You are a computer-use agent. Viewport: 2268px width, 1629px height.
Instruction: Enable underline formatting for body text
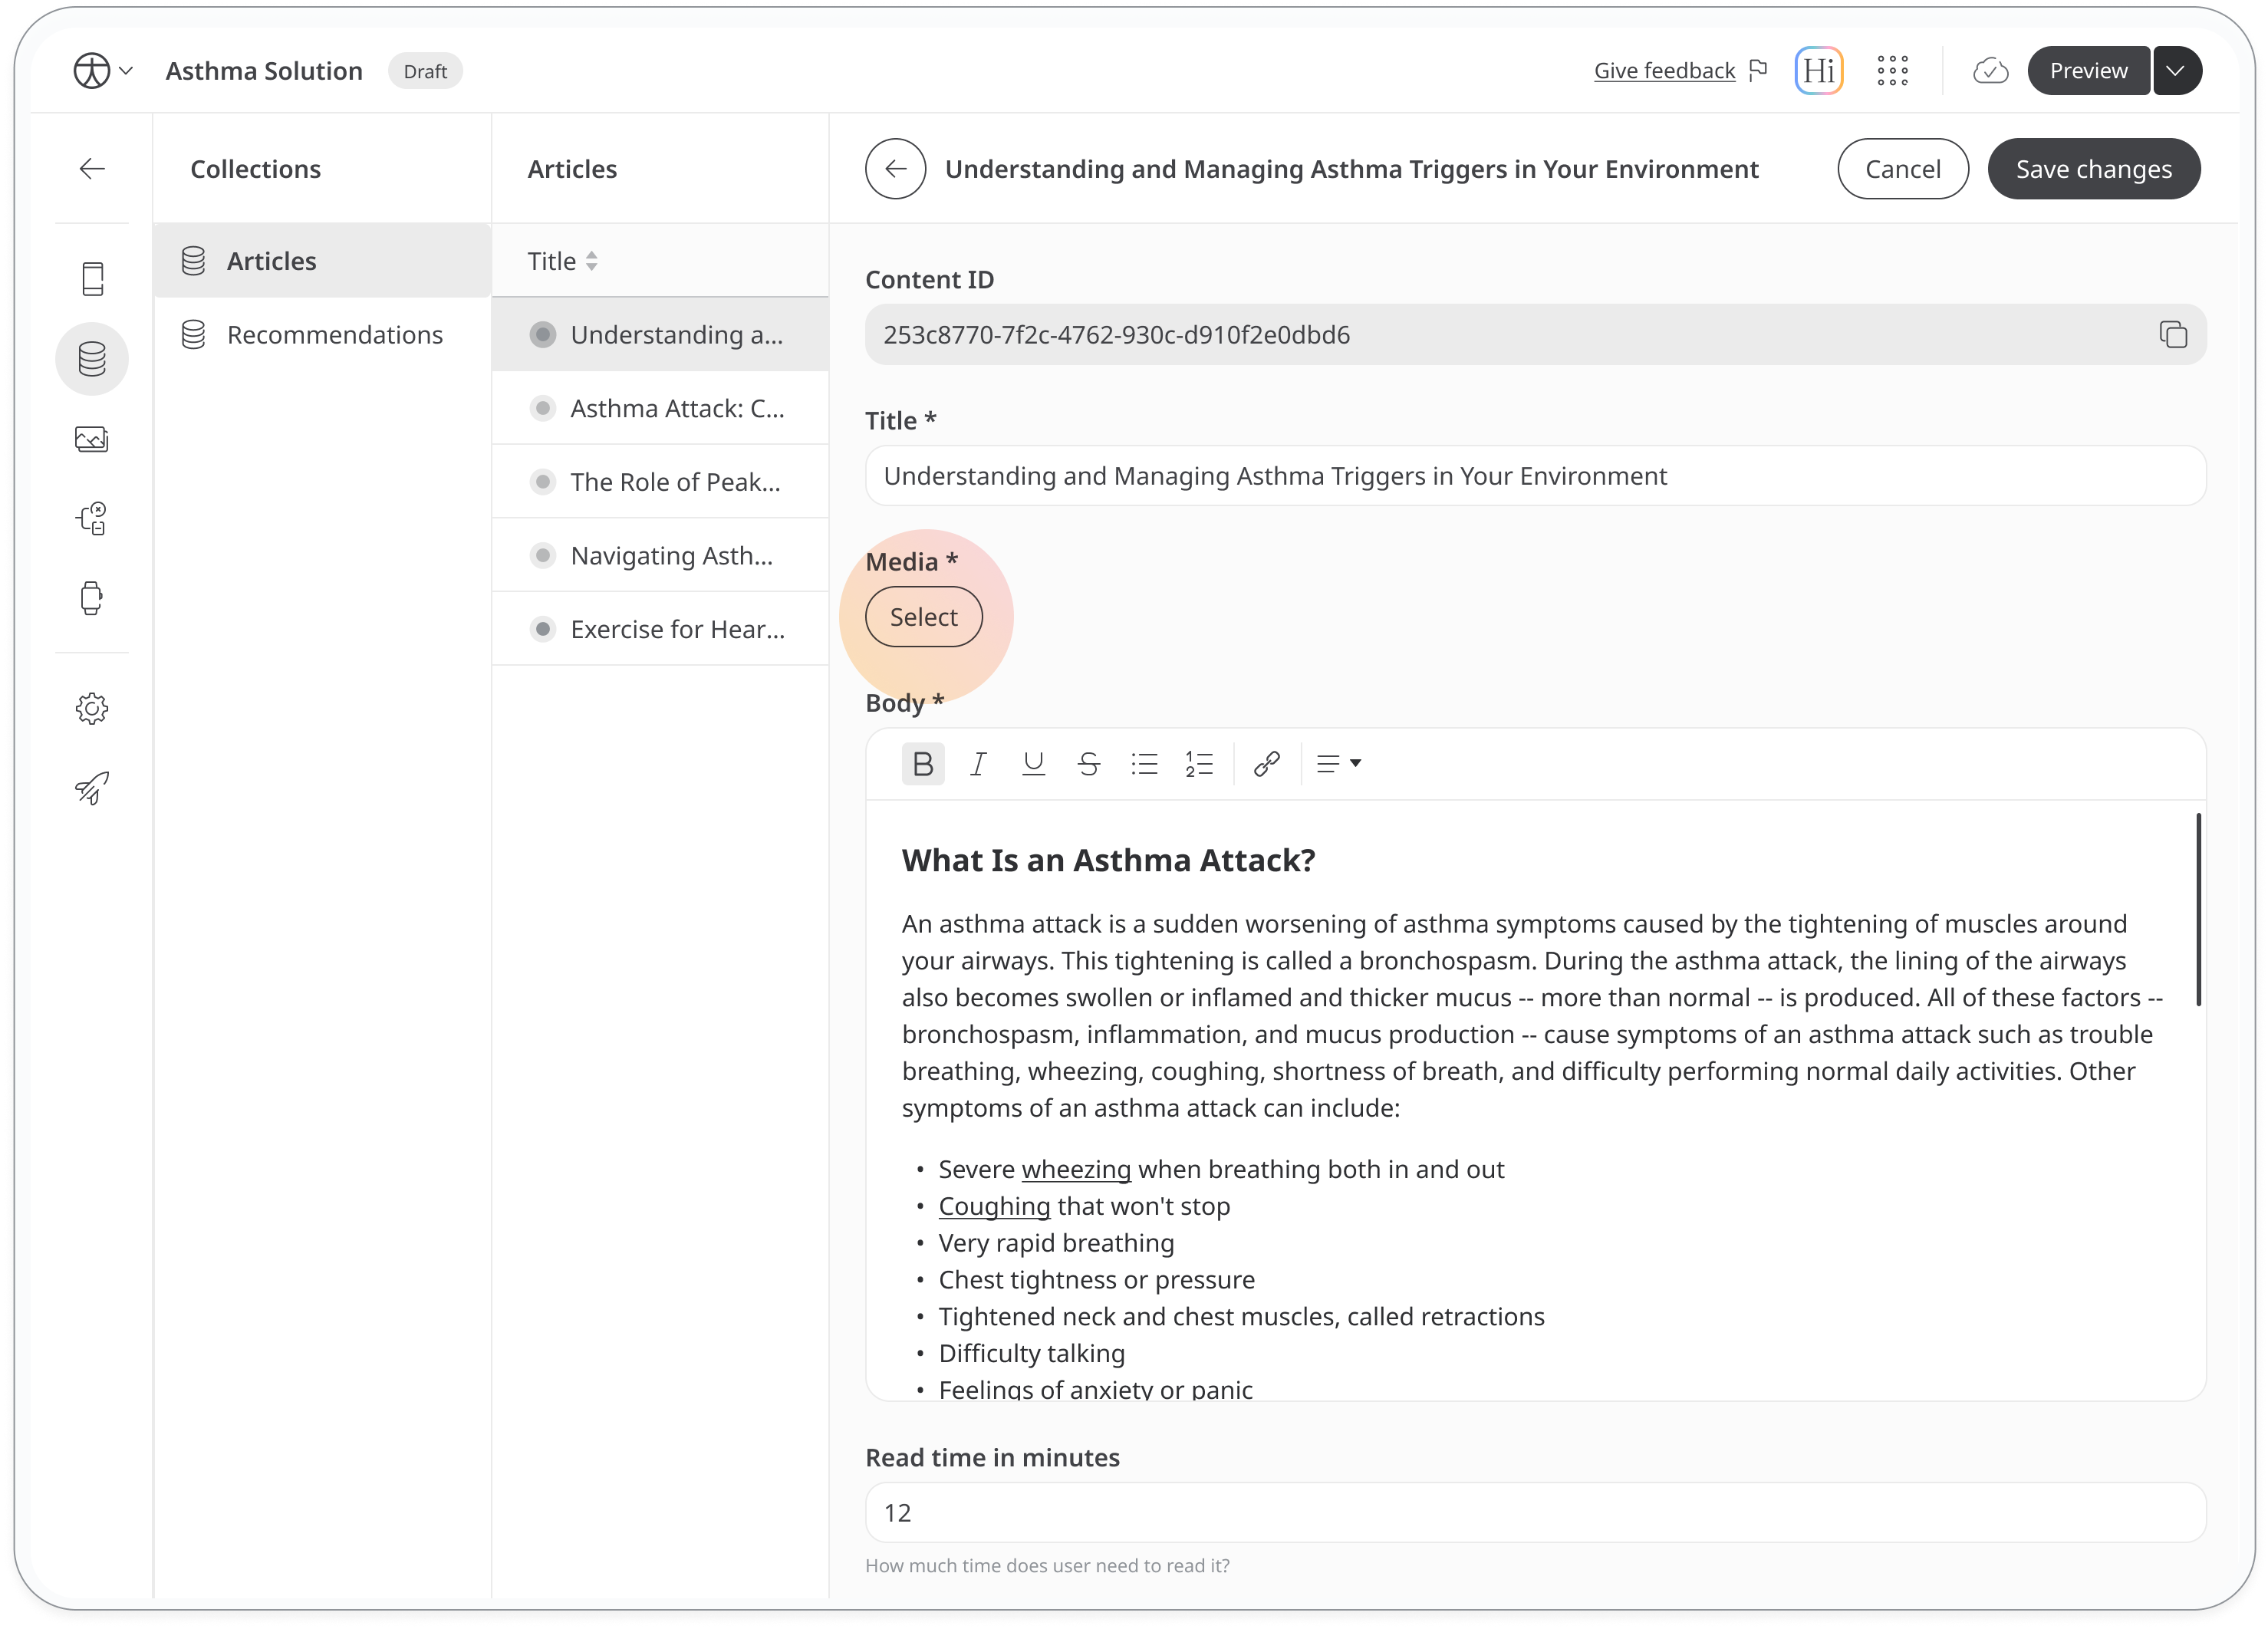click(x=1033, y=764)
